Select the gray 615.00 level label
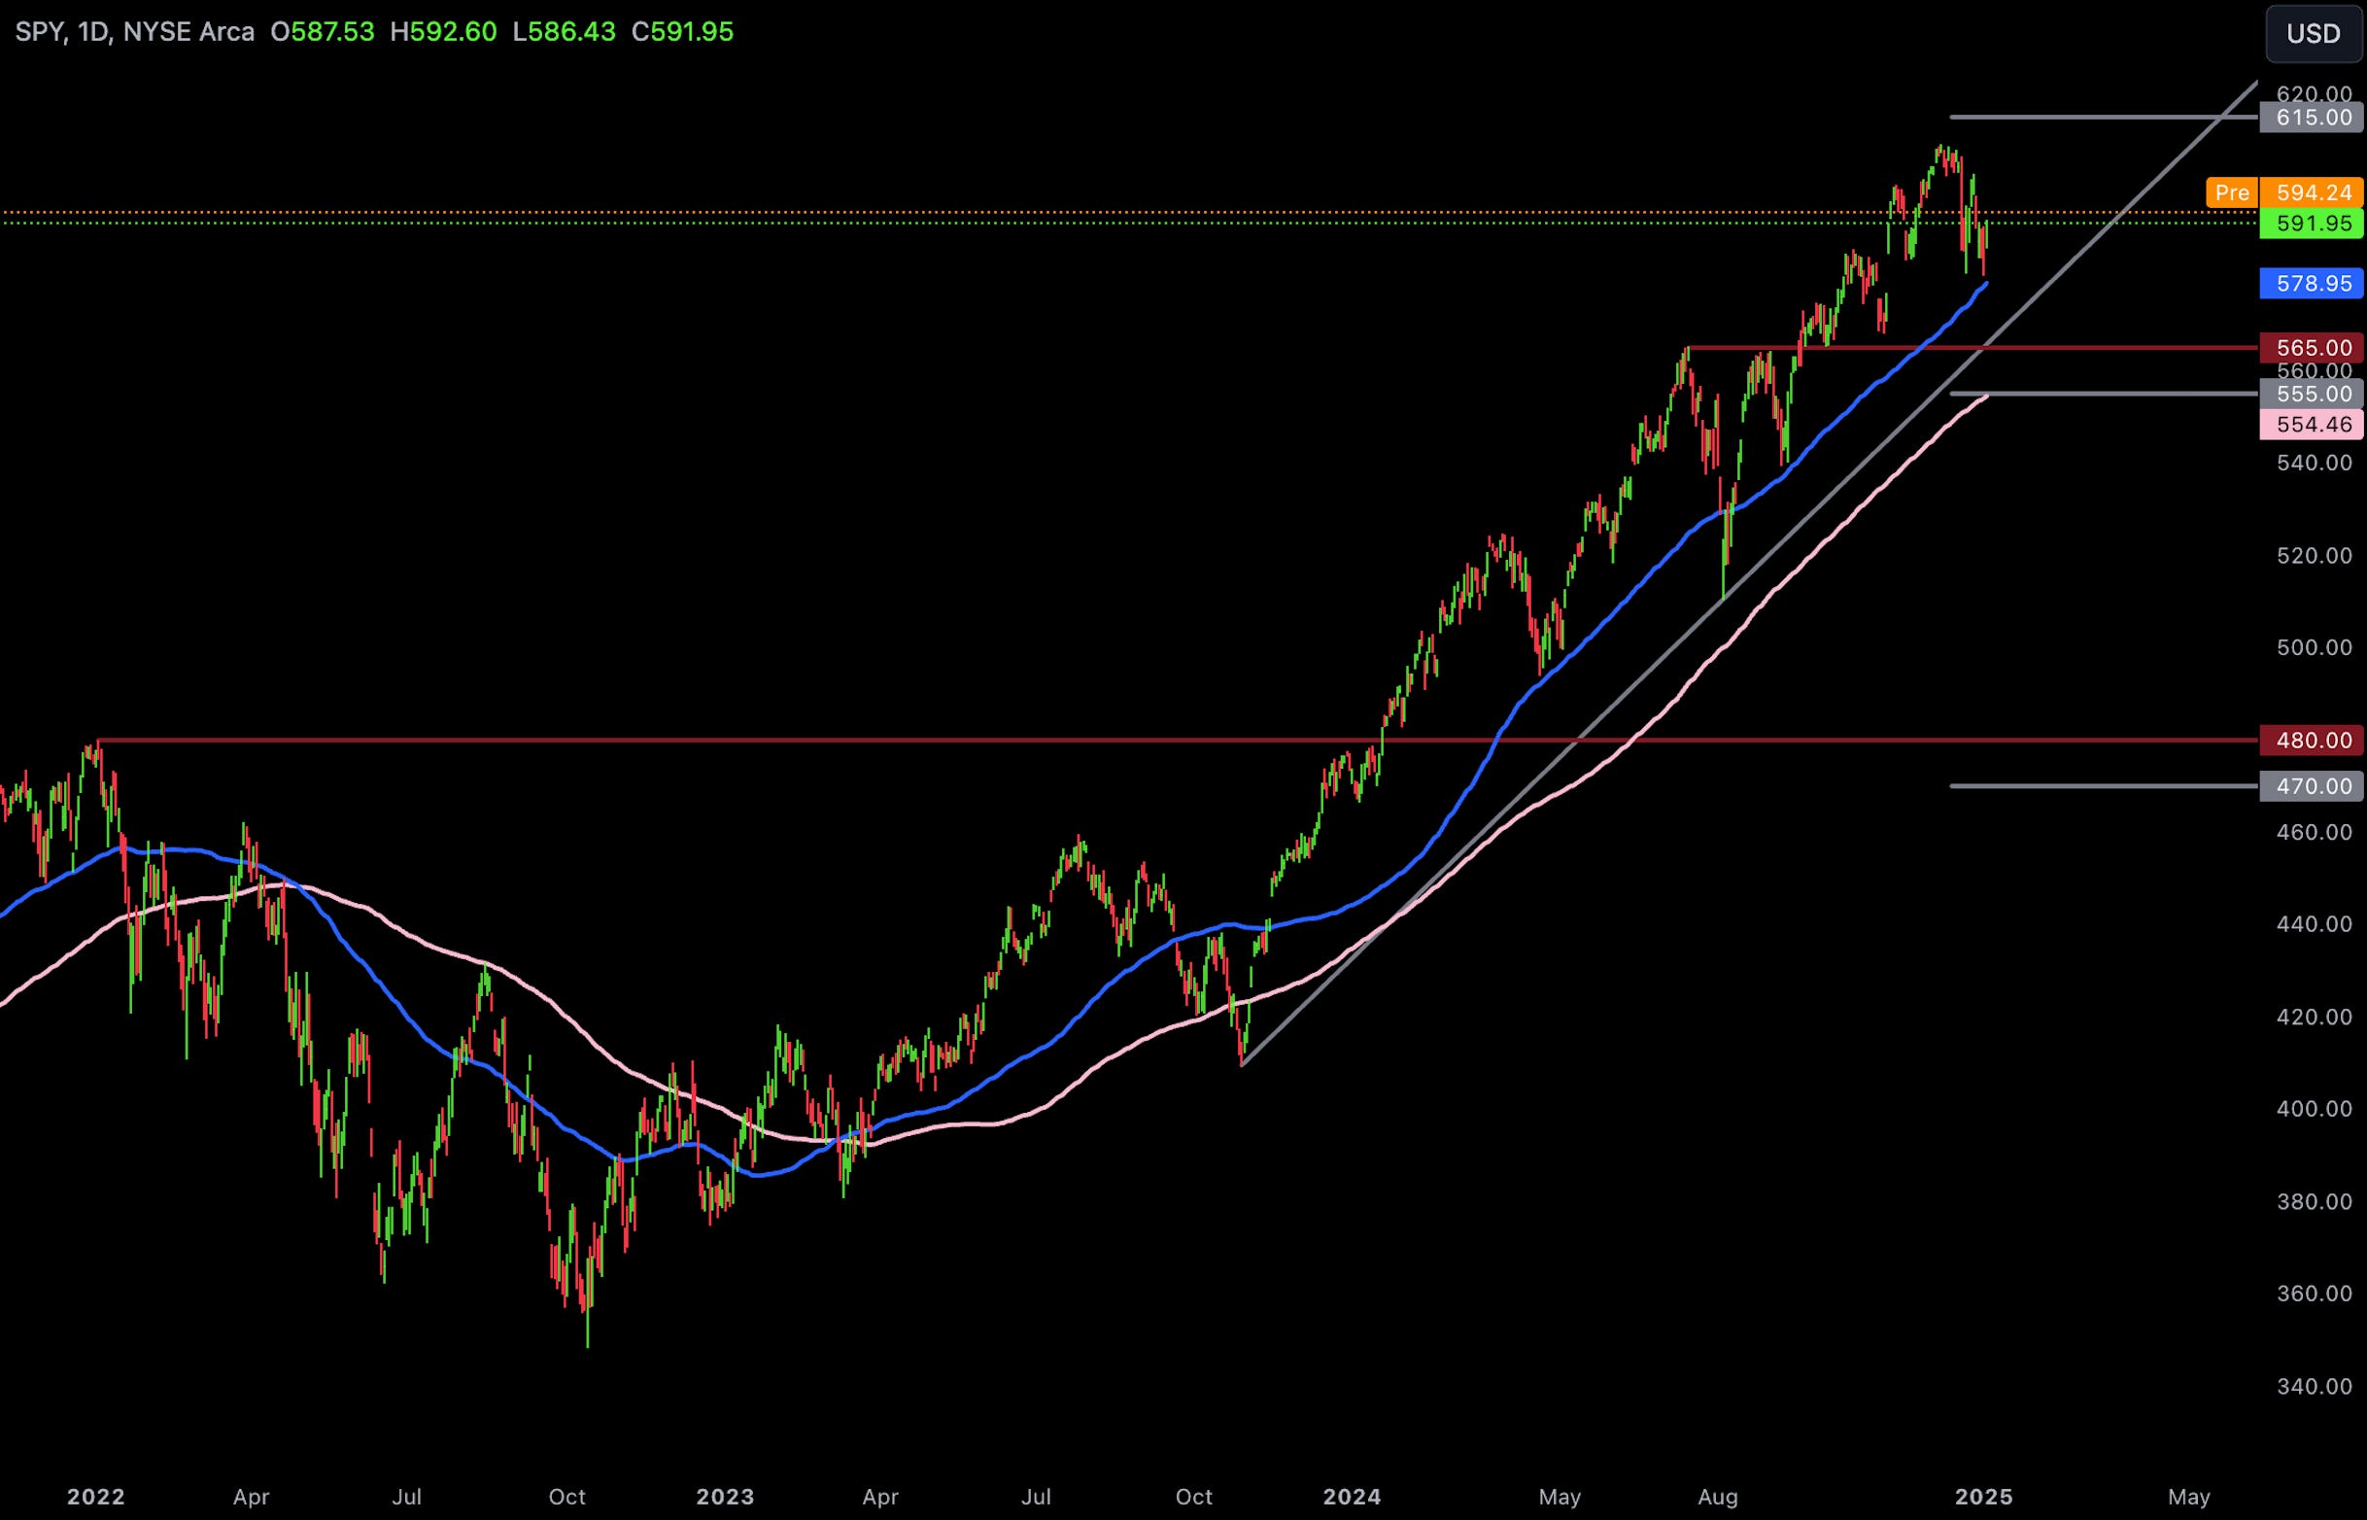2367x1520 pixels. (2312, 118)
